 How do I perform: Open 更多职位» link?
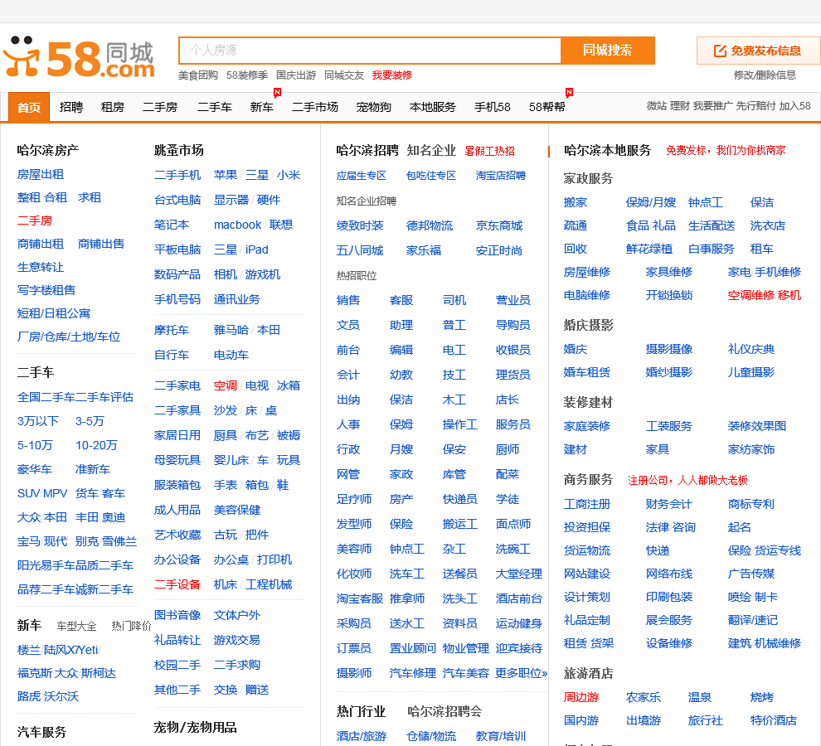pyautogui.click(x=522, y=673)
